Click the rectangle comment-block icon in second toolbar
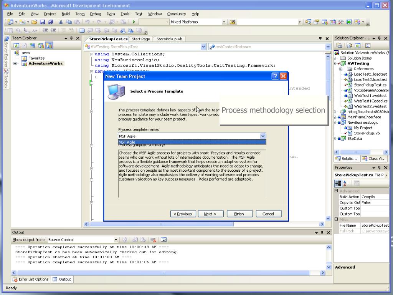Screen dimensions: 393x295 point(82,31)
